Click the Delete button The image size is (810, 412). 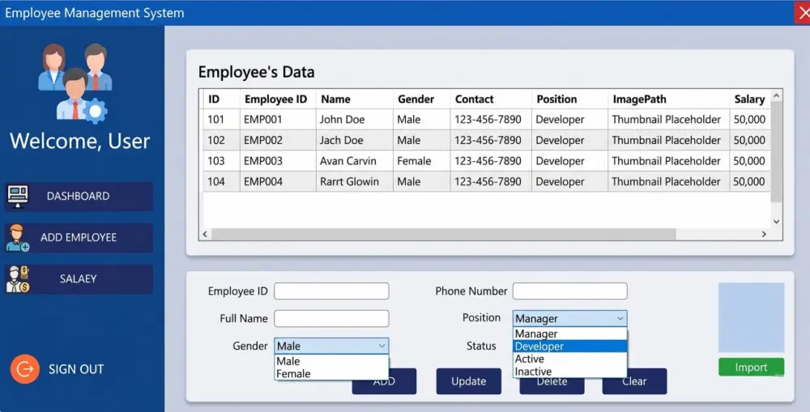tap(552, 383)
